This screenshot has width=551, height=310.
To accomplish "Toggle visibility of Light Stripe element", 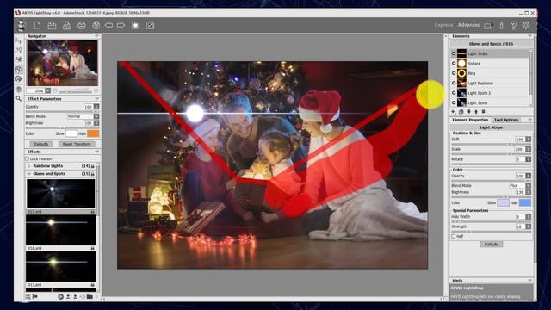I will click(x=454, y=53).
